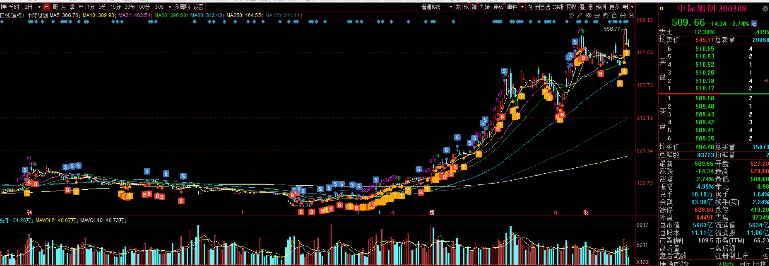Expand the dropdown arrow at toolbar's right end
Screen dimensions: 769x266
632,7
